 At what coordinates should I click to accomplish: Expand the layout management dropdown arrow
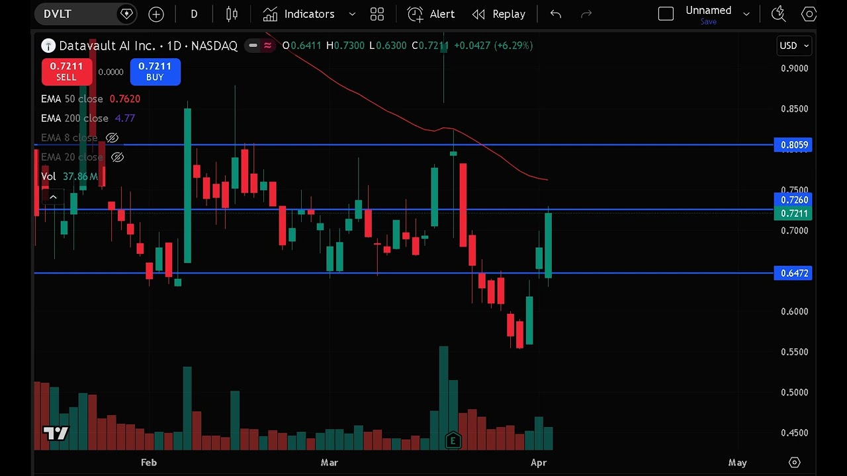(746, 14)
